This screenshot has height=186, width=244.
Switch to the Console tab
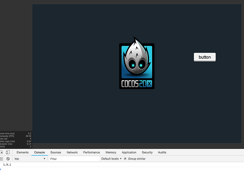[x=40, y=152]
